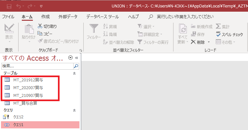Select the クエリ2 query item
248x130 pixels.
tap(18, 117)
